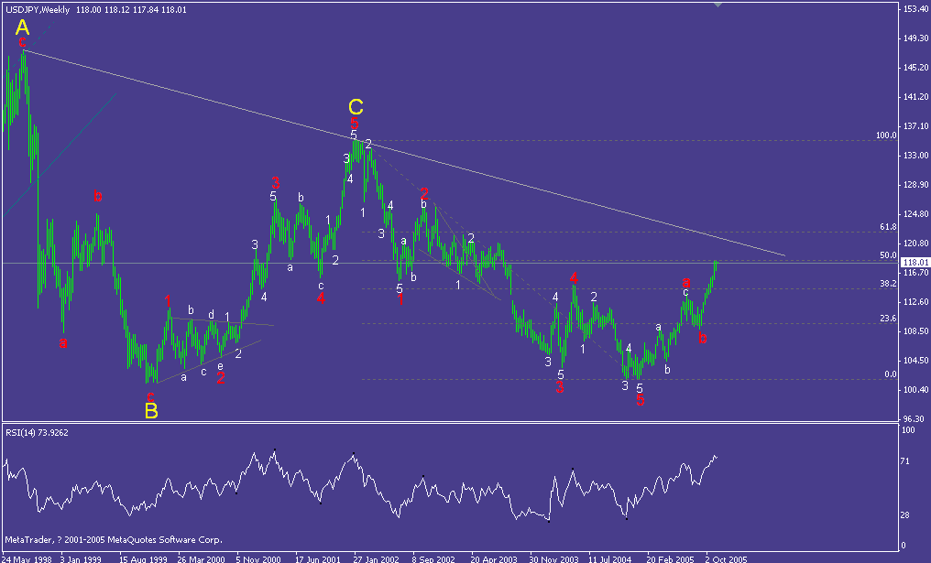
Task: Click the Fibonacci 100.0 level label
Action: pyautogui.click(x=886, y=135)
